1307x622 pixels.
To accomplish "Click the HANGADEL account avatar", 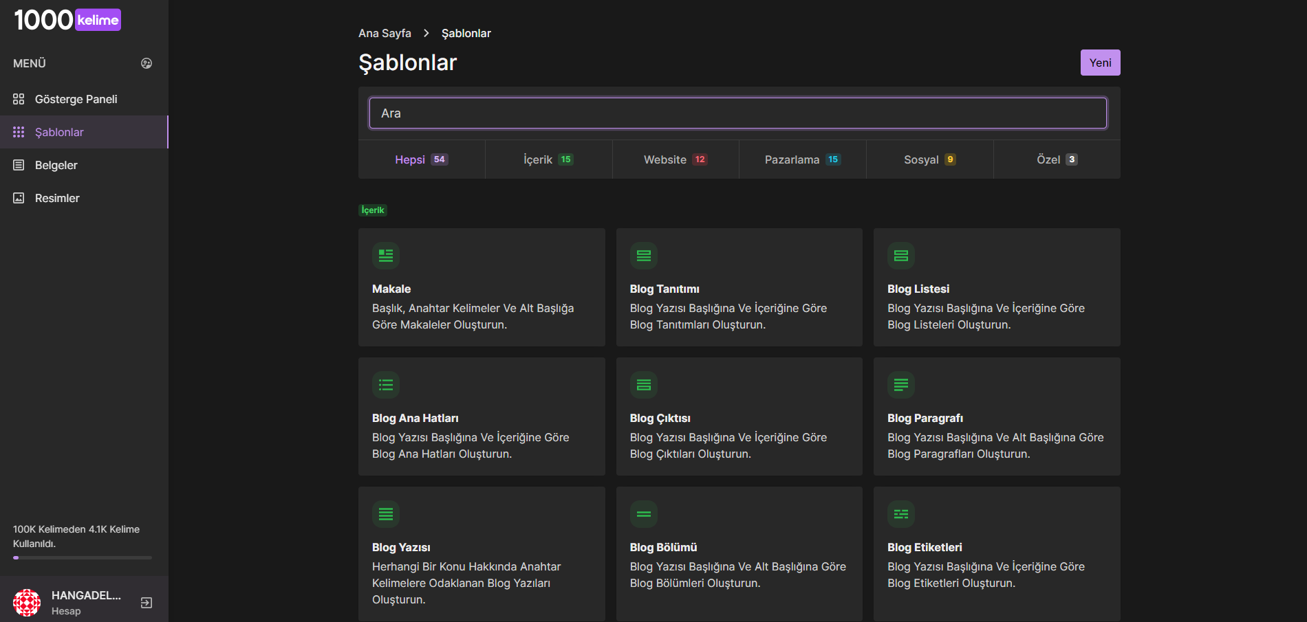I will tap(27, 603).
